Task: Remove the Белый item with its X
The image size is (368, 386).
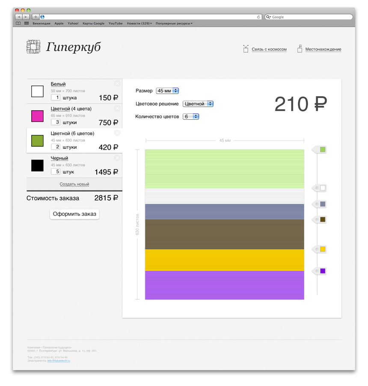Action: pos(117,84)
